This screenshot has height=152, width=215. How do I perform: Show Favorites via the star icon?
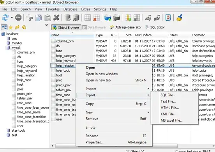pos(11,27)
